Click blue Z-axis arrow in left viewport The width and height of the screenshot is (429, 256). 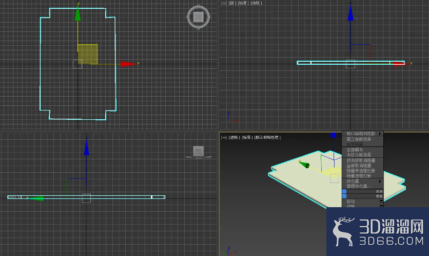coord(86,148)
